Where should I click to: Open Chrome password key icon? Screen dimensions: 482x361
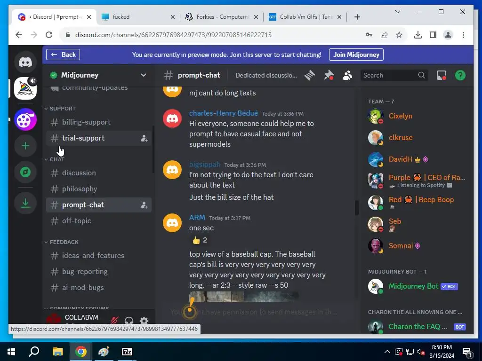click(x=369, y=35)
